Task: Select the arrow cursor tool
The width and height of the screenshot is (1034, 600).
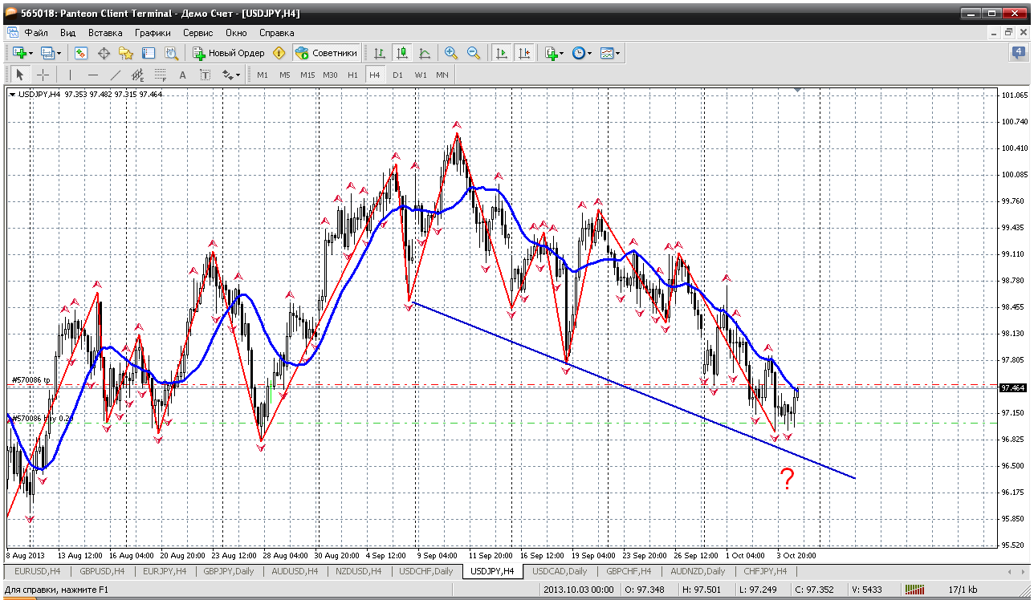Action: tap(21, 75)
